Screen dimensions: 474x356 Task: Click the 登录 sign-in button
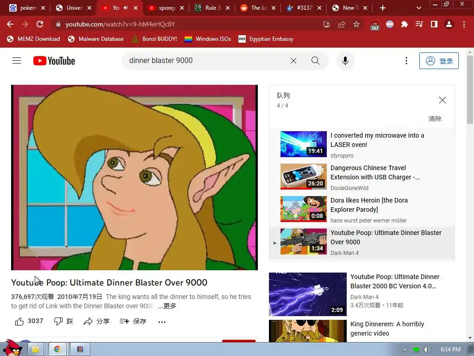pyautogui.click(x=439, y=61)
